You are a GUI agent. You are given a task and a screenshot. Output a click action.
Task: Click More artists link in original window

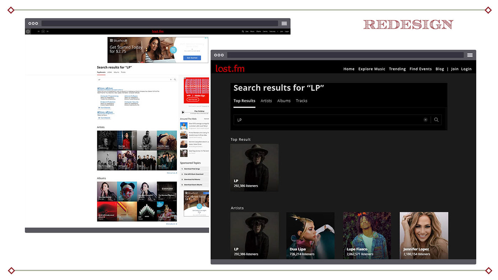[x=172, y=173]
